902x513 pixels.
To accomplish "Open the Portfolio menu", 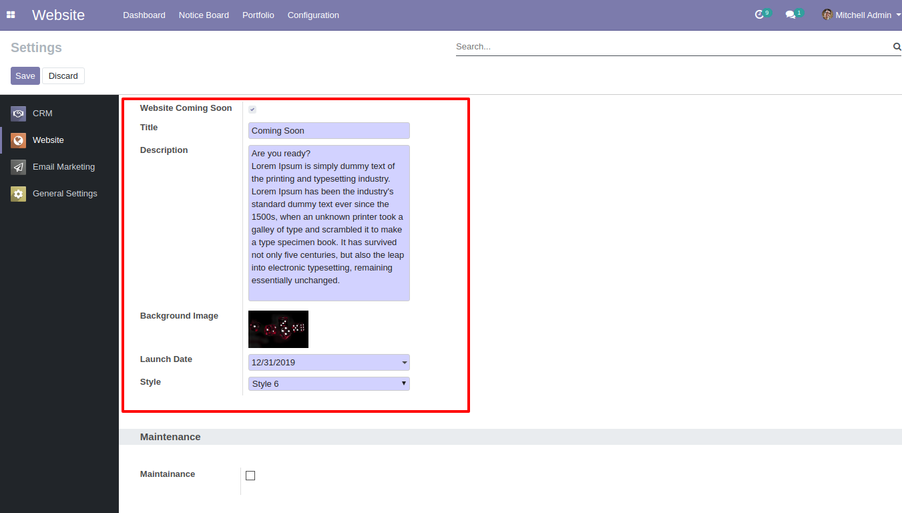I will (258, 15).
